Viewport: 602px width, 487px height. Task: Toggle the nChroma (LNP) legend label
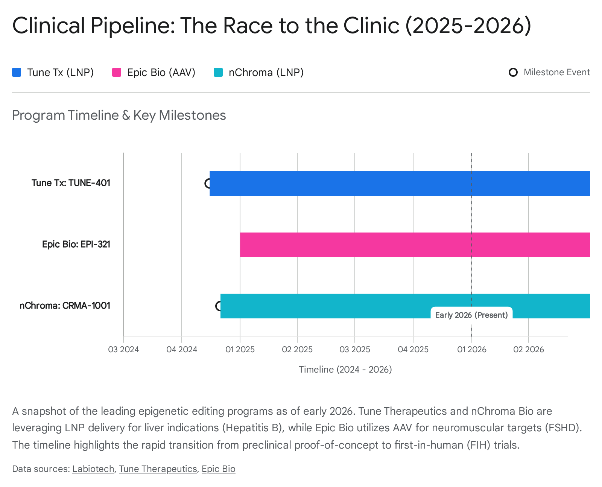pyautogui.click(x=266, y=72)
